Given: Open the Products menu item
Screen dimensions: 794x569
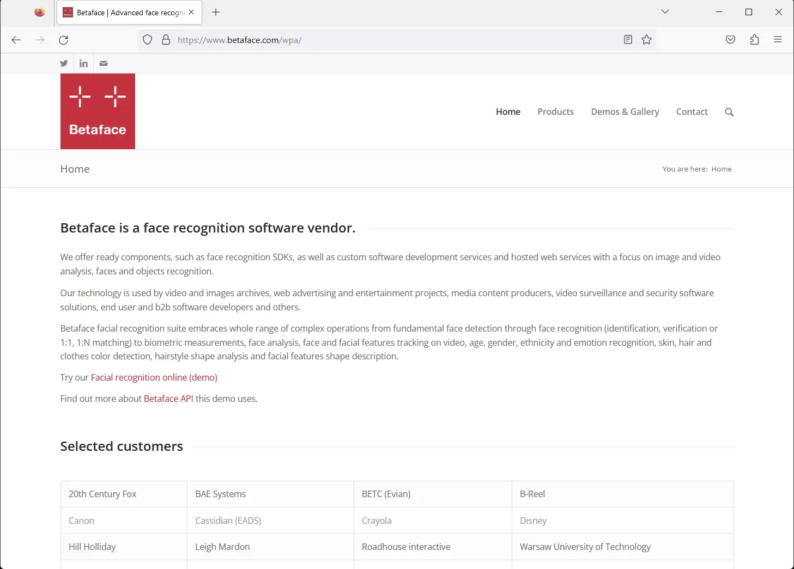Looking at the screenshot, I should pyautogui.click(x=555, y=112).
